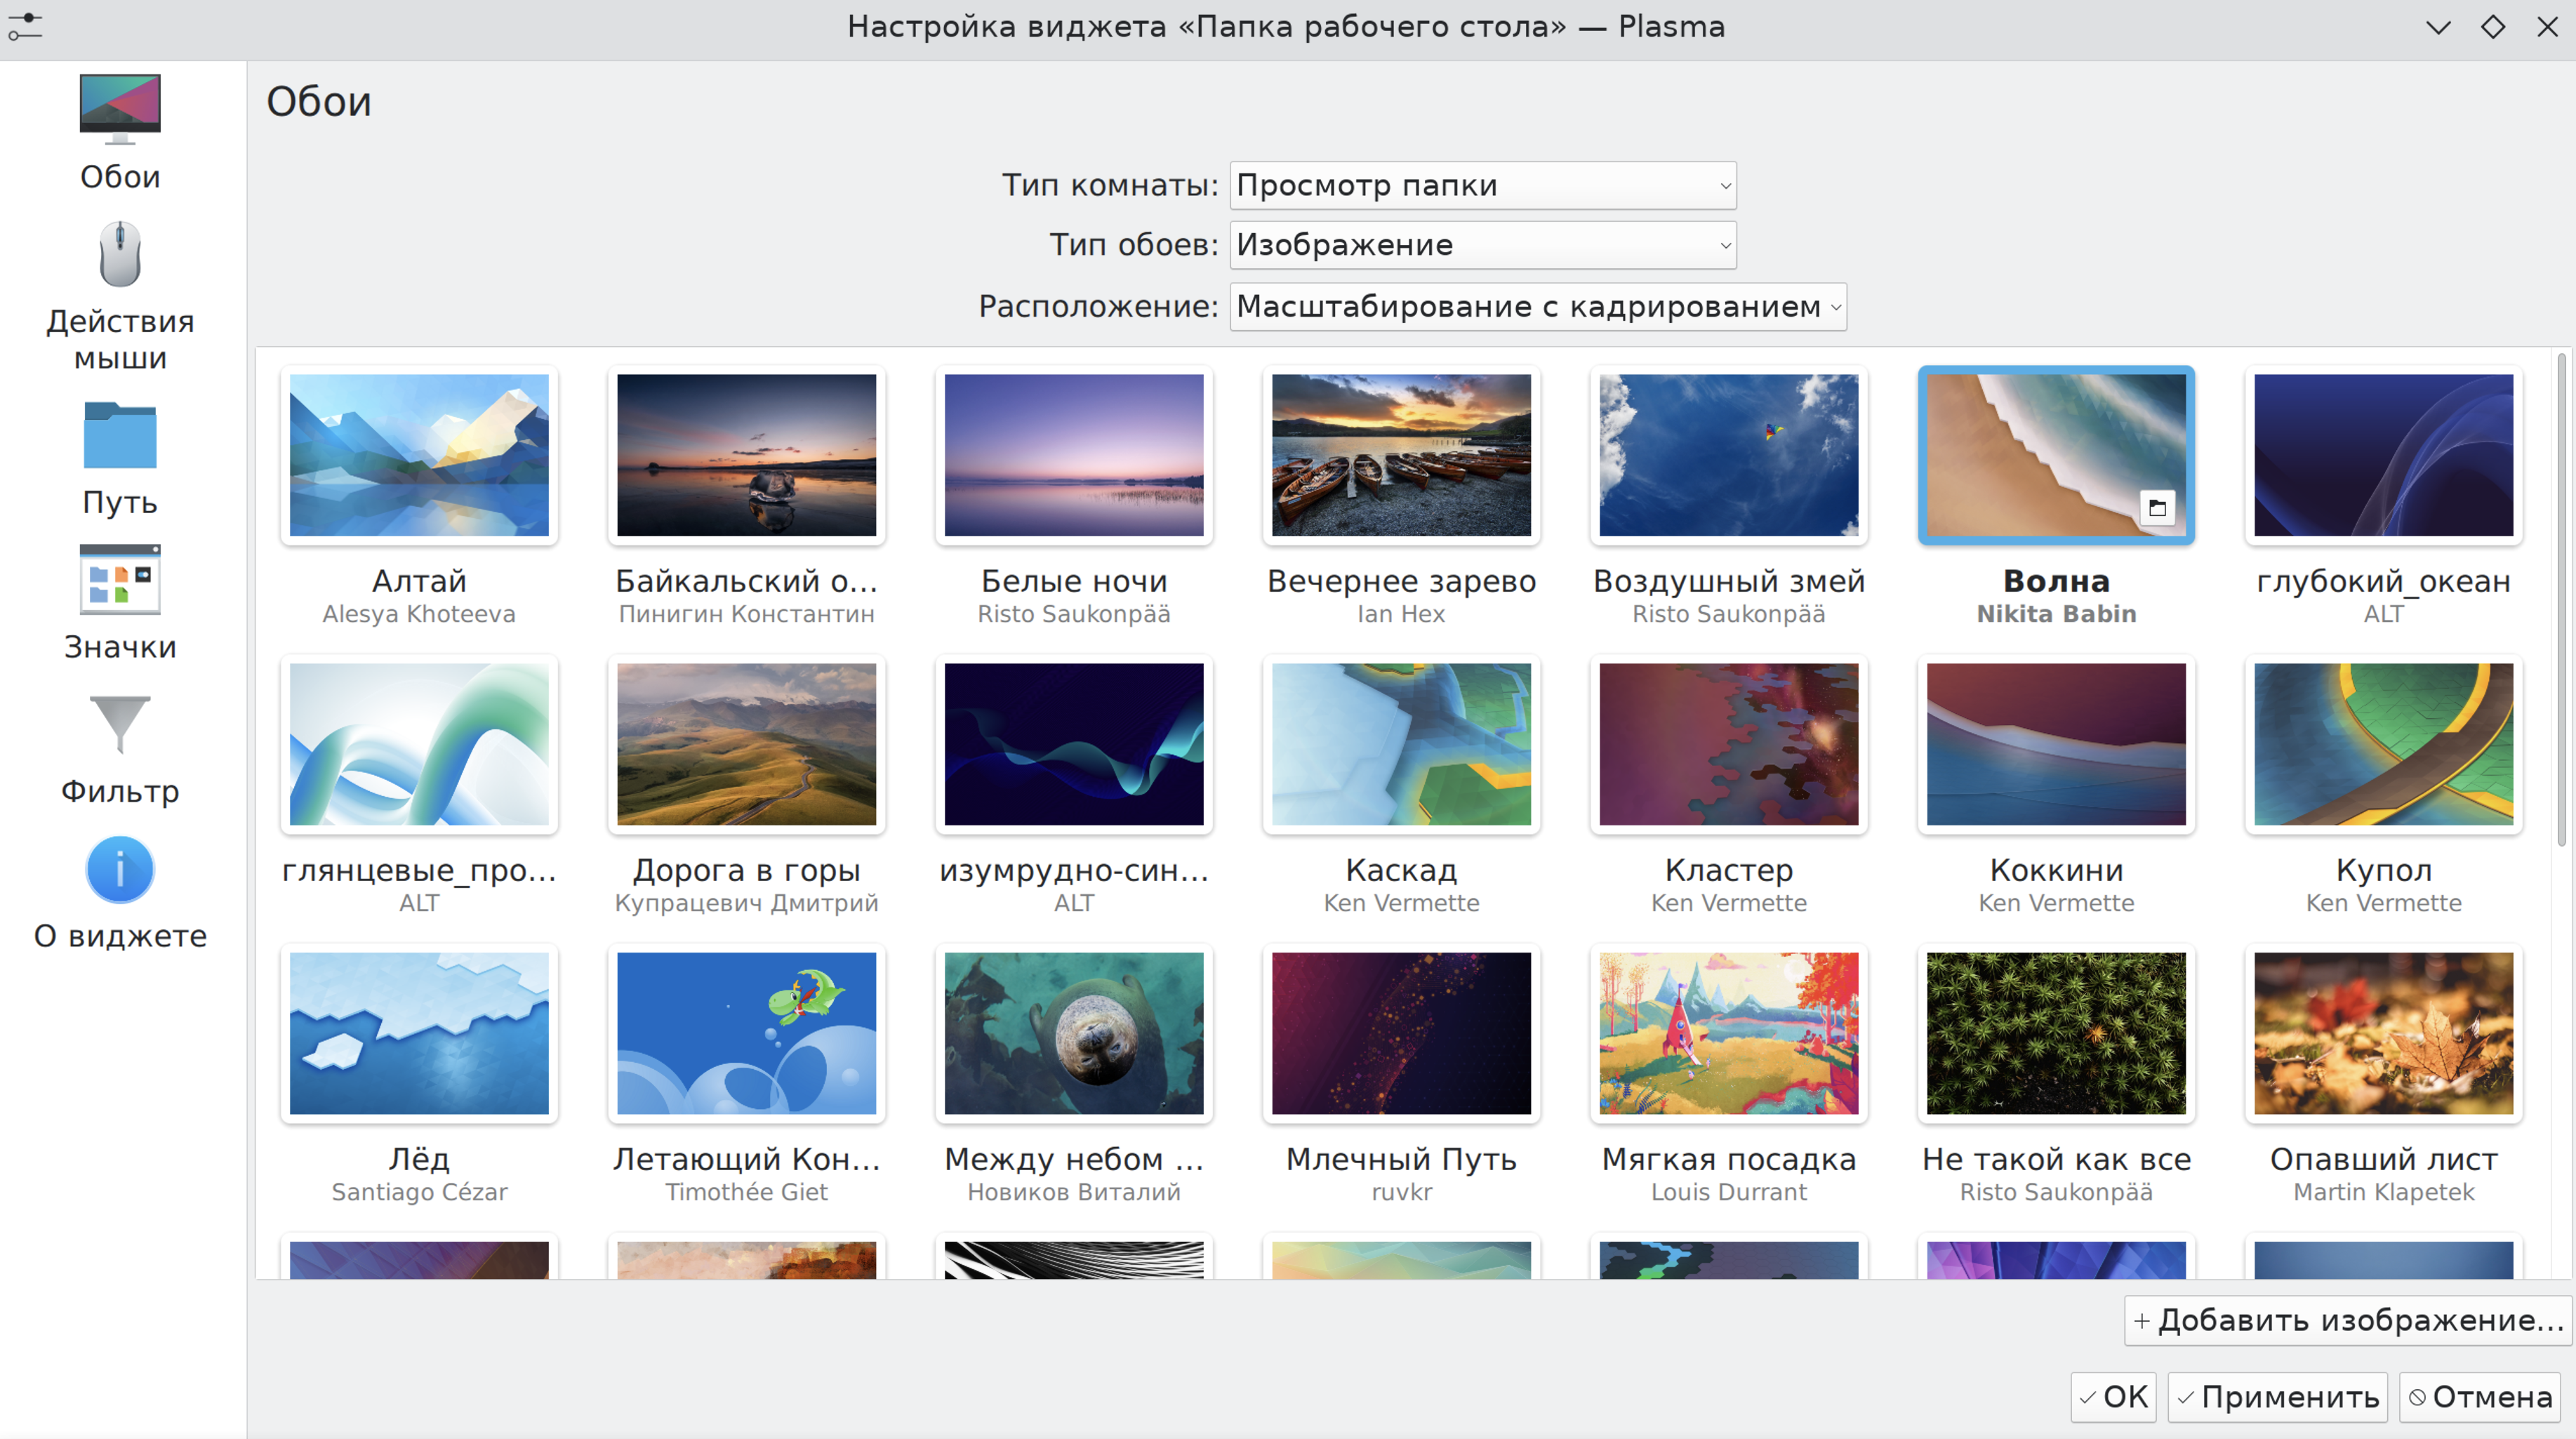Click the Купрацевич Дмитрий author label
Screen dimensions: 2576x1439
pyautogui.click(x=746, y=903)
